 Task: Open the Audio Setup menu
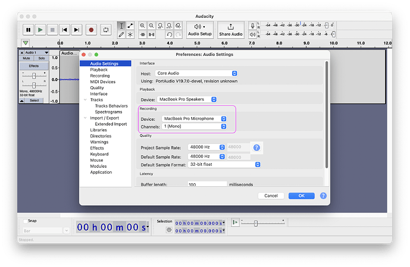tap(200, 30)
